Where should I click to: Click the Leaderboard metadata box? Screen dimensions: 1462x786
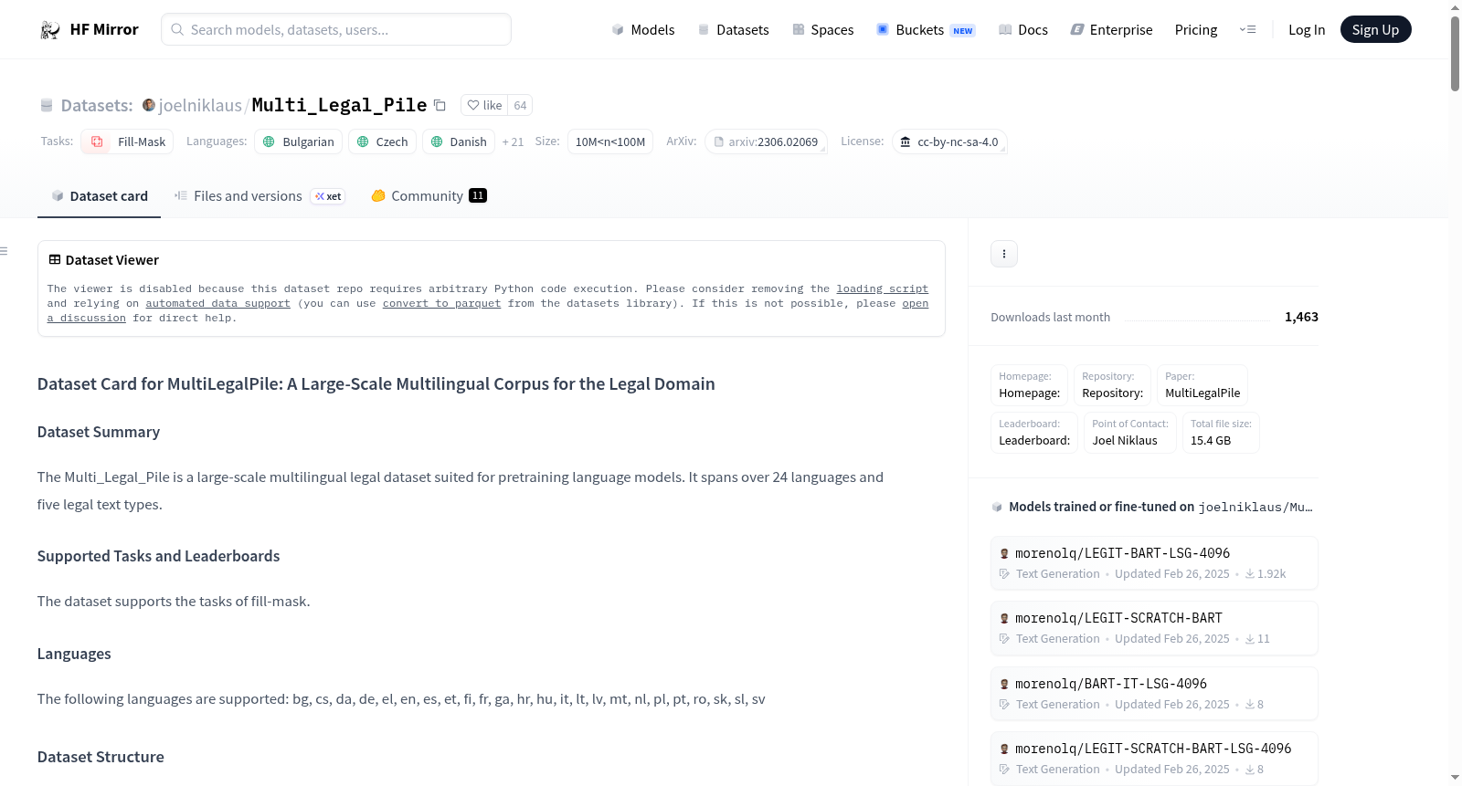[1034, 433]
